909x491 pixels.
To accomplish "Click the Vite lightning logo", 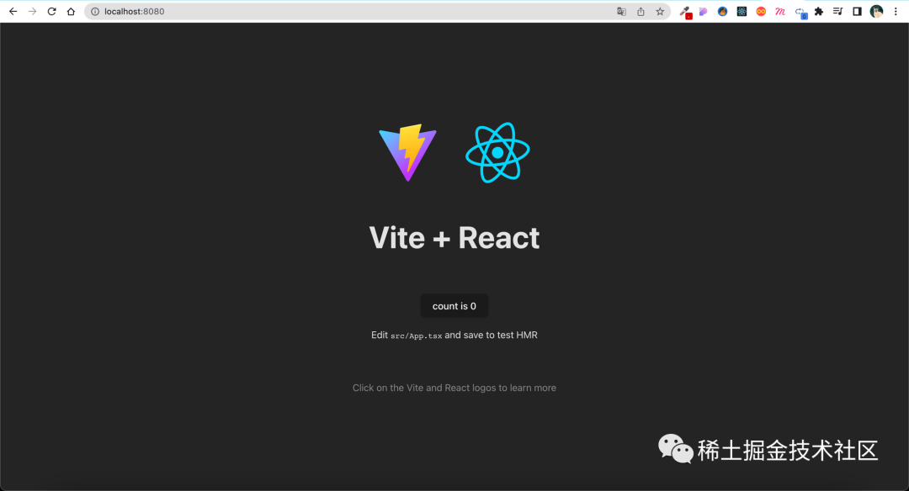I will click(x=407, y=153).
